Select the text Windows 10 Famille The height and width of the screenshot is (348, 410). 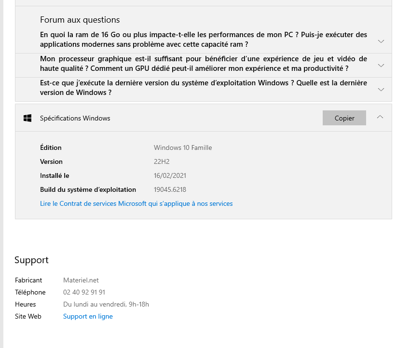(x=183, y=147)
